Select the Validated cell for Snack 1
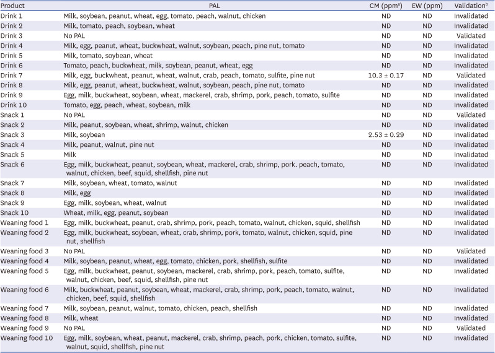Viewport: 495px width, 353px height. [471, 115]
